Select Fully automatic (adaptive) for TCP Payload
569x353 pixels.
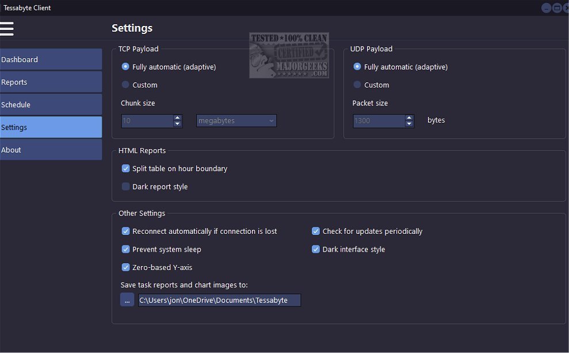click(x=125, y=67)
